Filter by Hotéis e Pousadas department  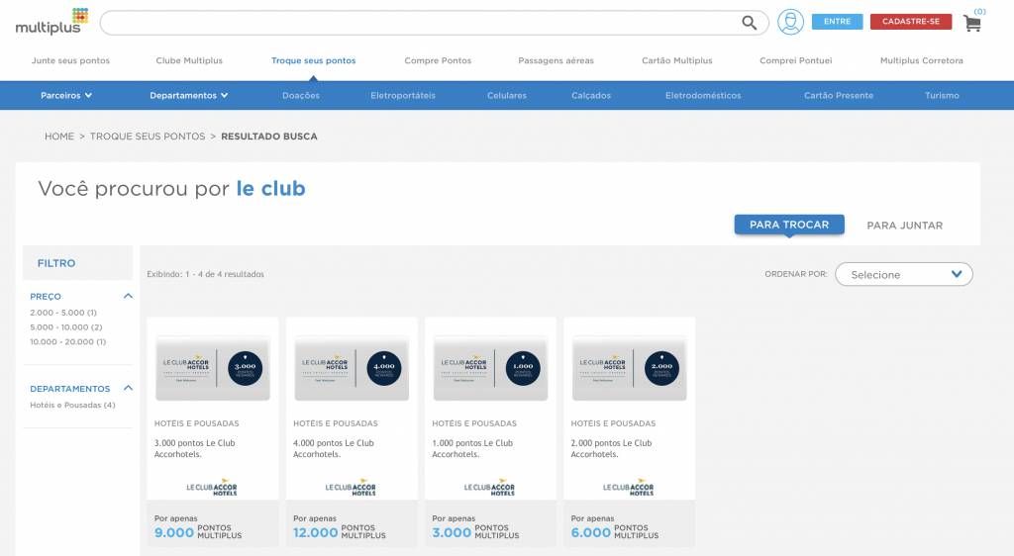click(x=72, y=406)
